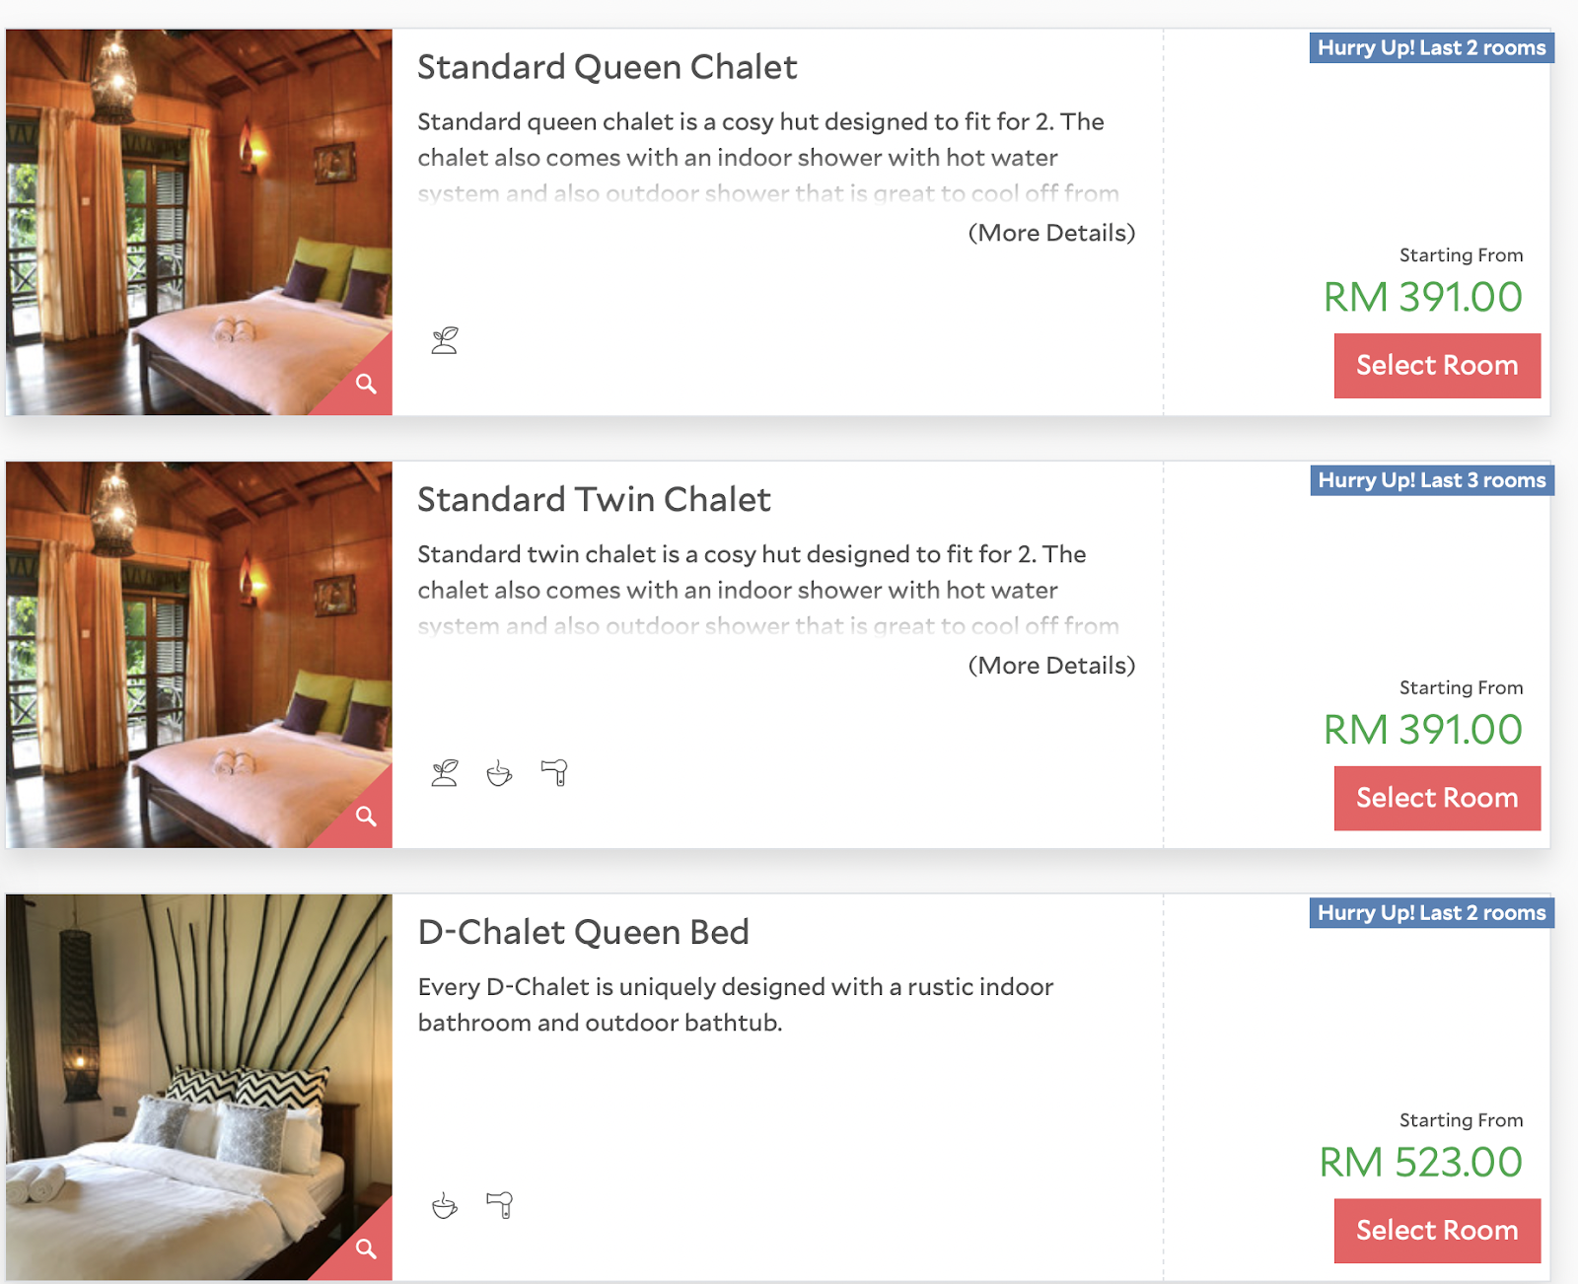Expand More Details for Standard Twin Chalet
This screenshot has height=1284, width=1578.
1051,666
